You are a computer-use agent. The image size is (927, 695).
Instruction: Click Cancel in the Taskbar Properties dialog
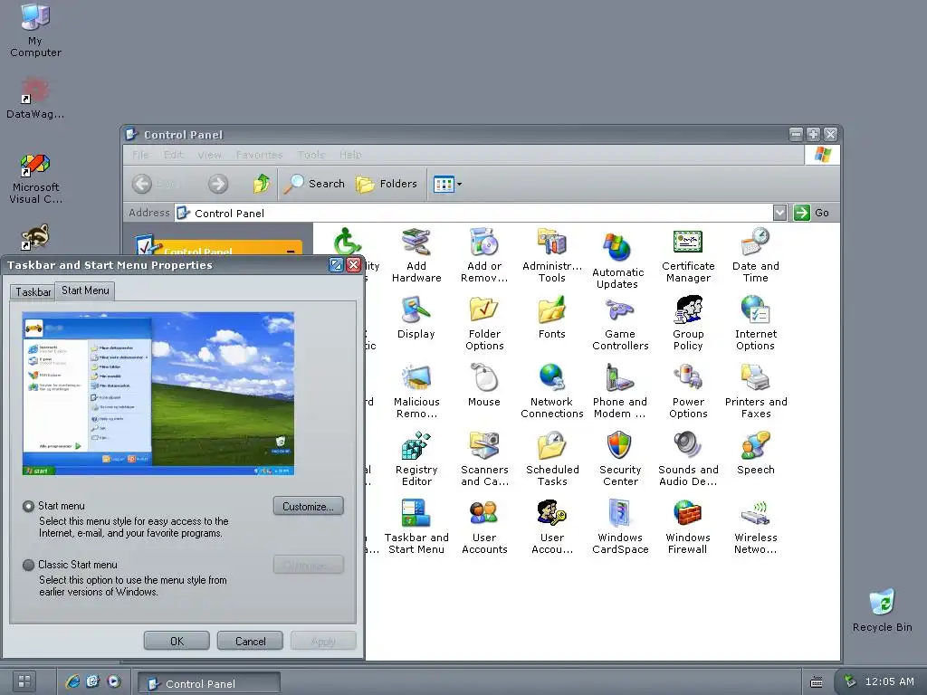click(x=250, y=642)
